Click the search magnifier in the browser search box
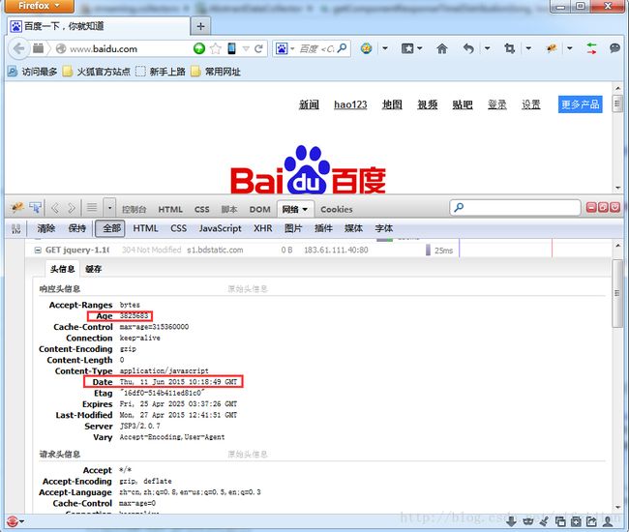 click(342, 48)
